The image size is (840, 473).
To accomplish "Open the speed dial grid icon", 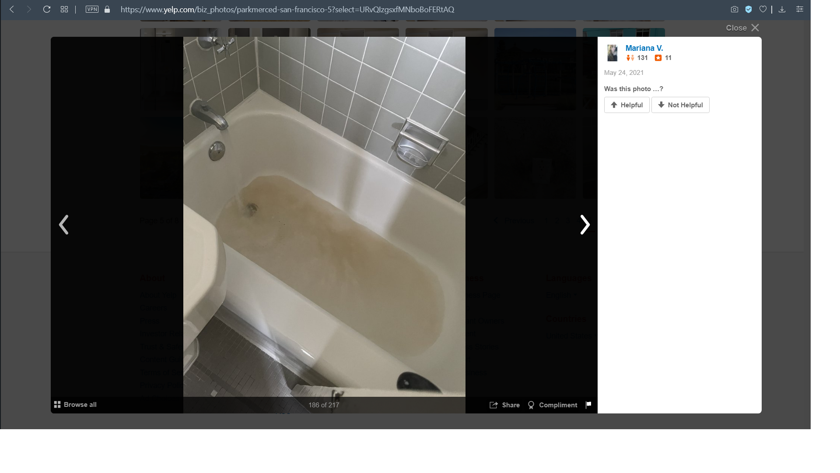I will tap(64, 9).
